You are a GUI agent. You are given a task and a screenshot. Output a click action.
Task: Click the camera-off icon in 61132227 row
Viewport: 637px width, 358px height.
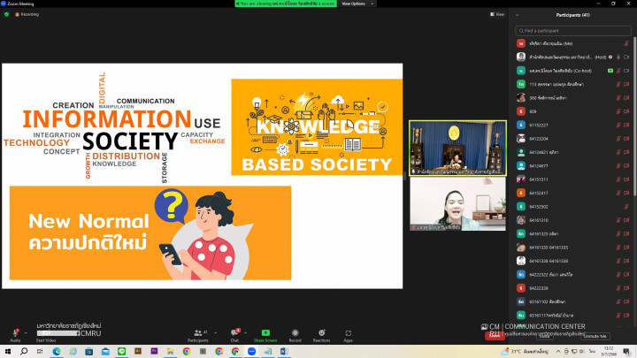[x=626, y=125]
